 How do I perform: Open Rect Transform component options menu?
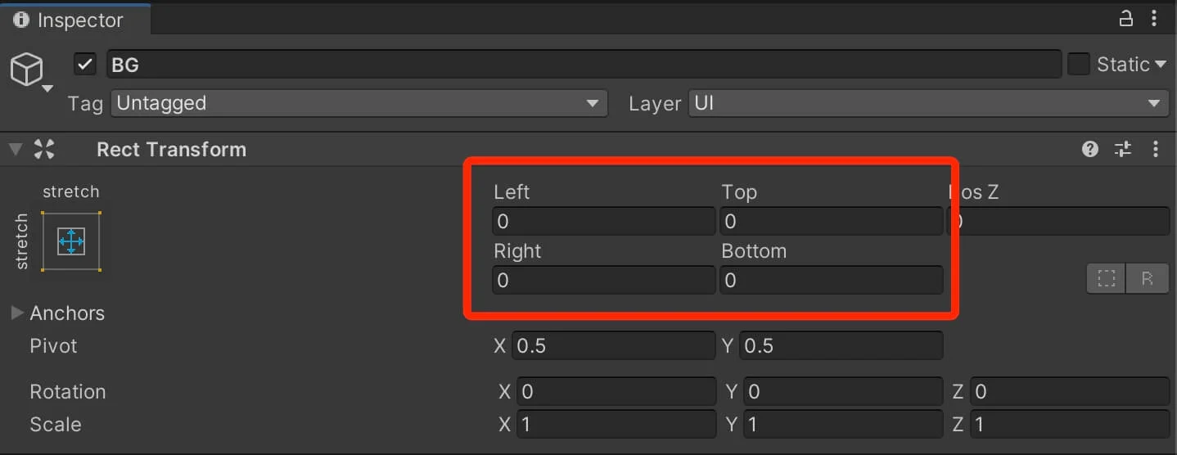click(1156, 149)
